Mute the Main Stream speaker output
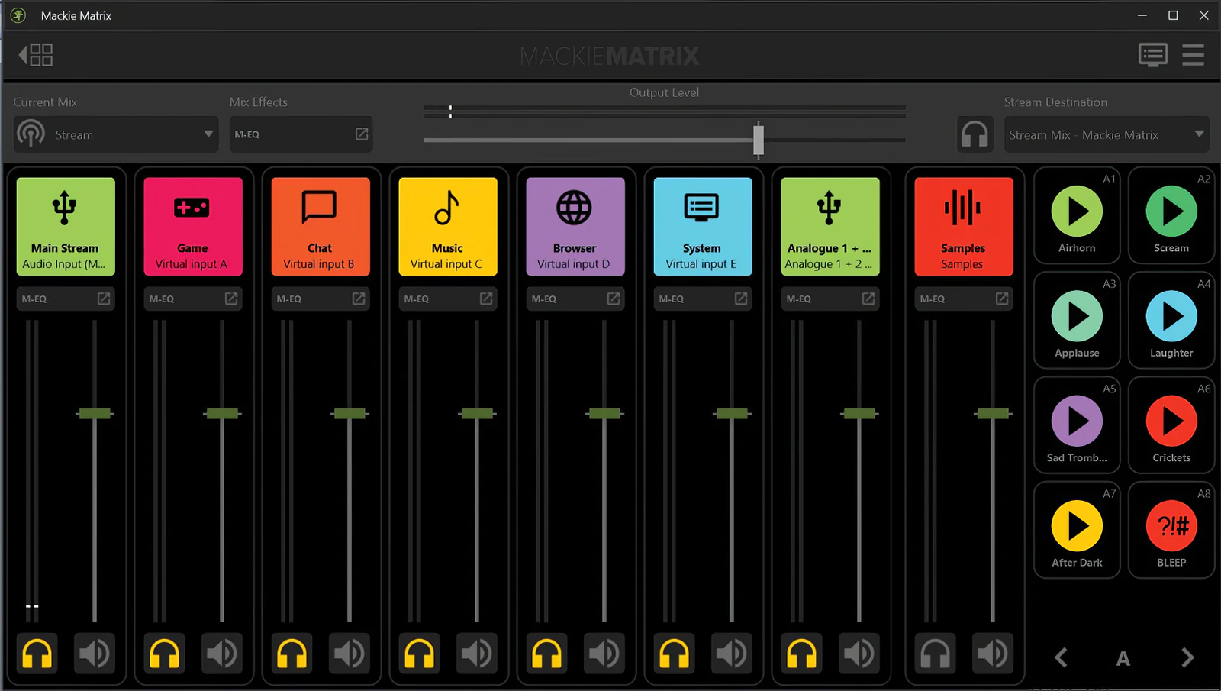The image size is (1221, 691). 95,654
